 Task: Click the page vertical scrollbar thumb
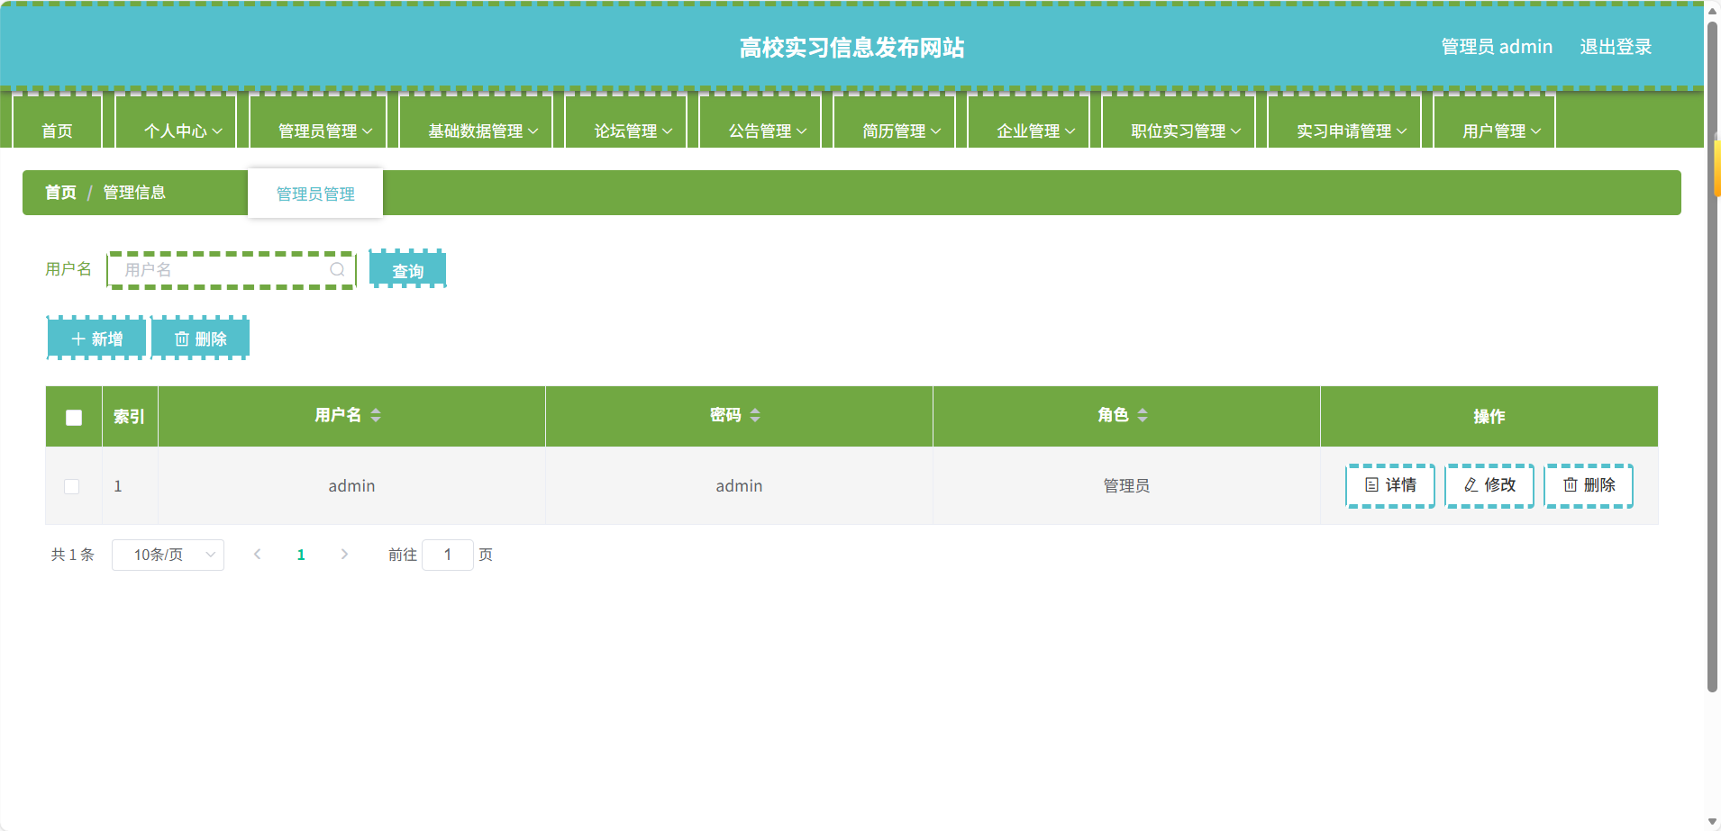coord(1712,356)
